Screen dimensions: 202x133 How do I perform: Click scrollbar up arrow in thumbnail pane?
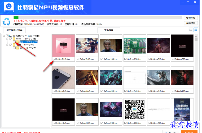[x=196, y=36]
